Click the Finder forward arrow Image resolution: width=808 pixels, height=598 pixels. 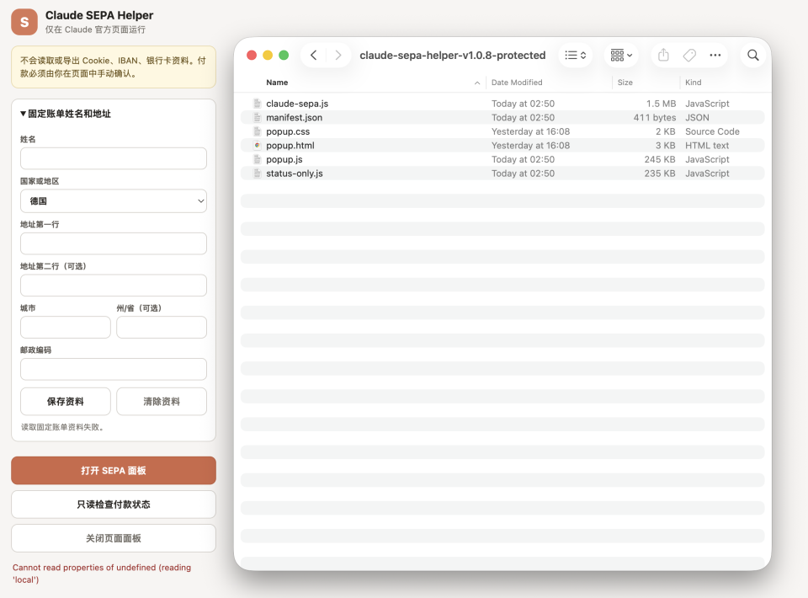[x=338, y=55]
